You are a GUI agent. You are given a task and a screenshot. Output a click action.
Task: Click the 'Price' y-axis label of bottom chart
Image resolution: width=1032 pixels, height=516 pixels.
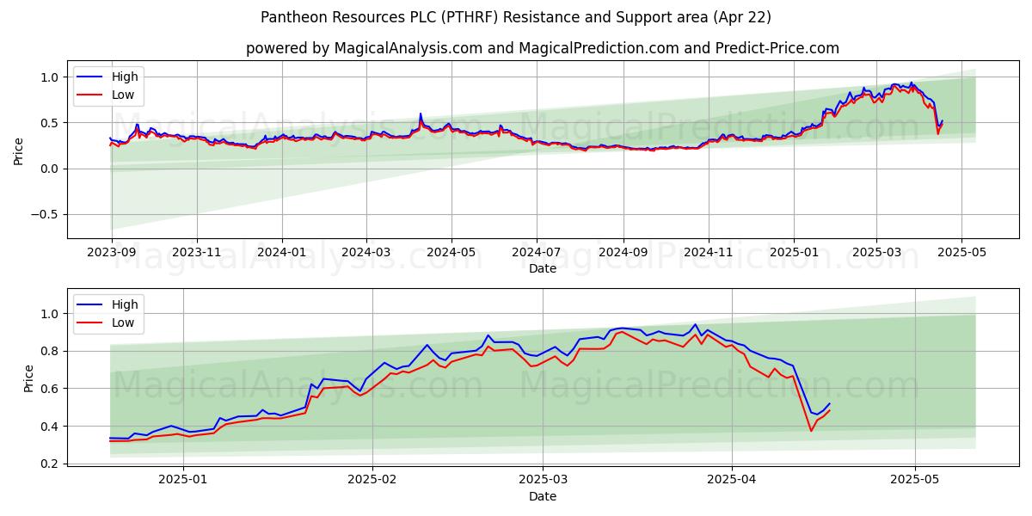click(x=28, y=378)
